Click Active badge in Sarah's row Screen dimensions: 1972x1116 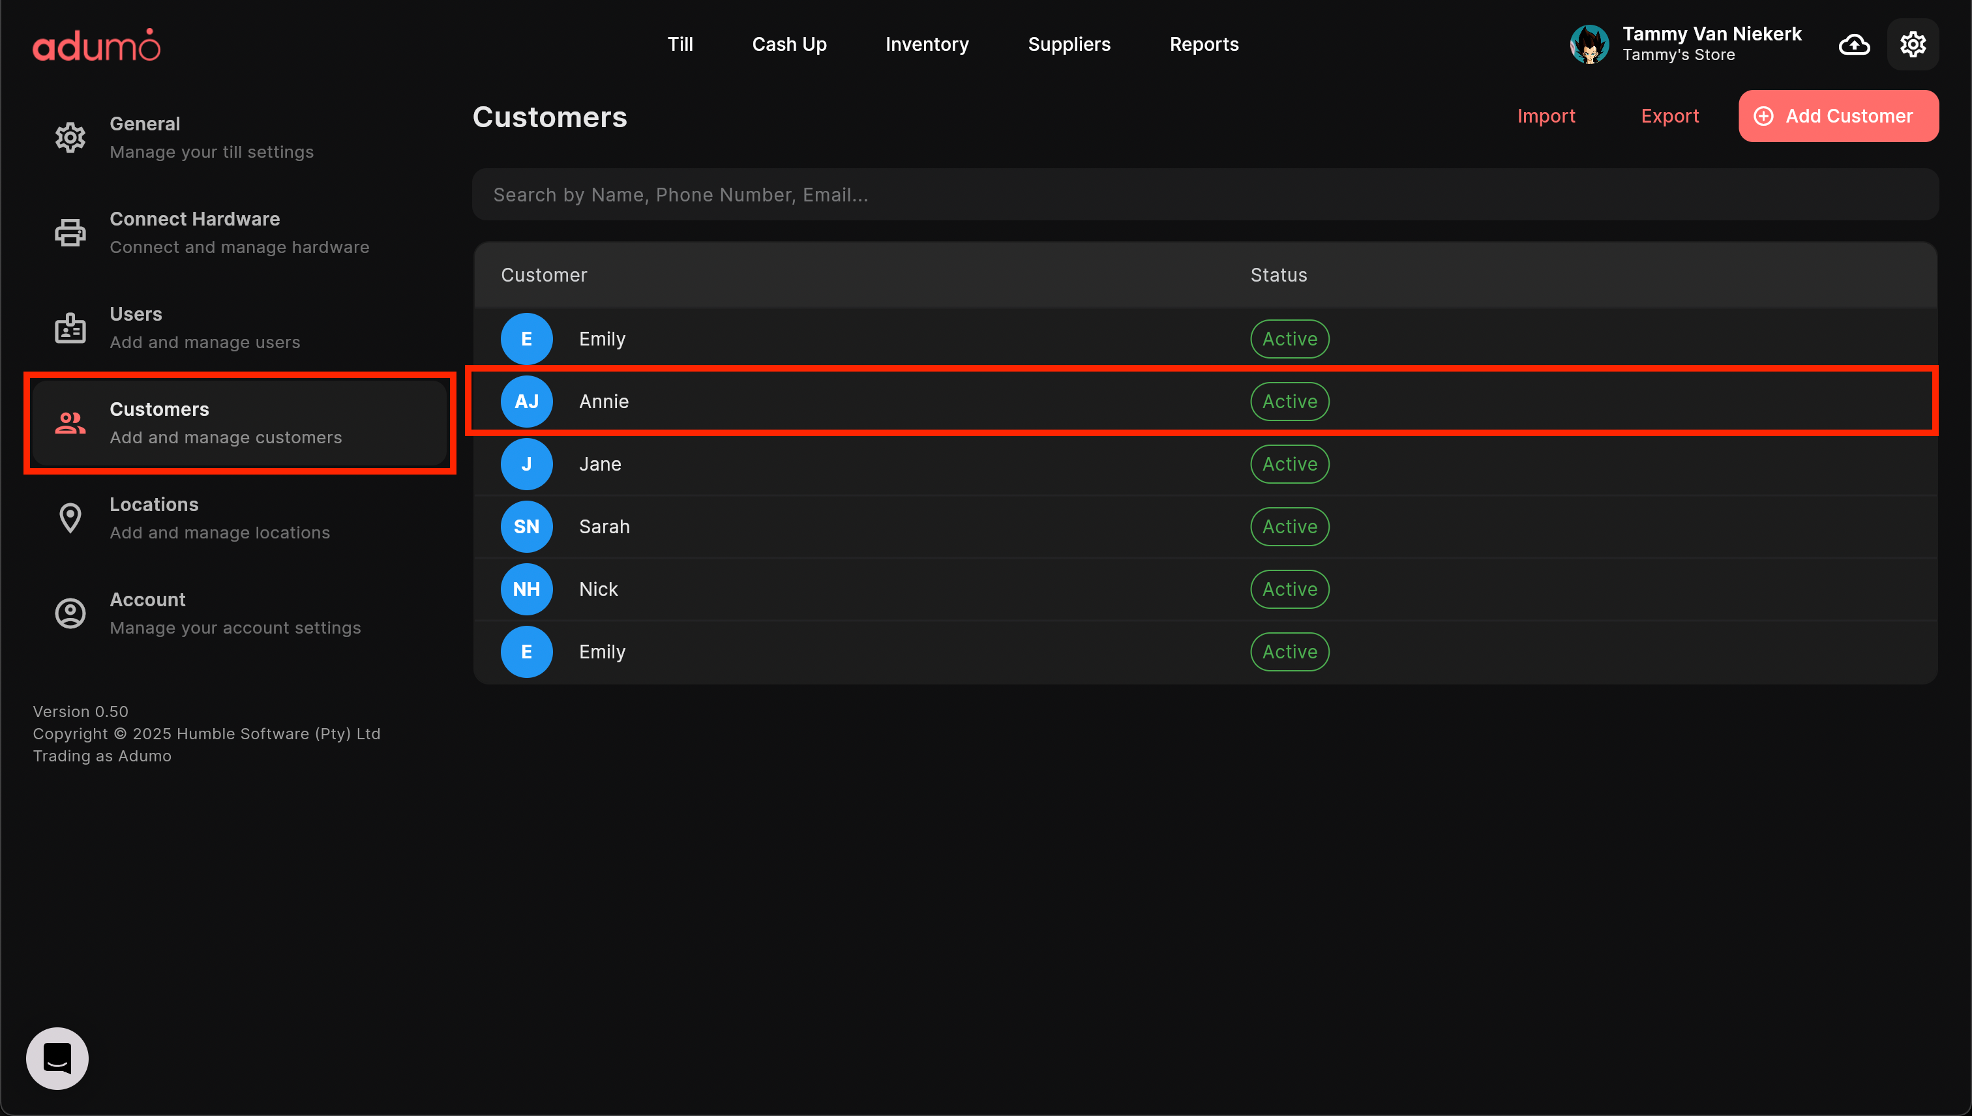[1290, 527]
